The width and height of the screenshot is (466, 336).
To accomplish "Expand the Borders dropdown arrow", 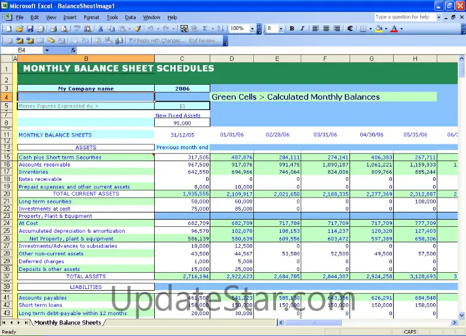I will coord(370,29).
